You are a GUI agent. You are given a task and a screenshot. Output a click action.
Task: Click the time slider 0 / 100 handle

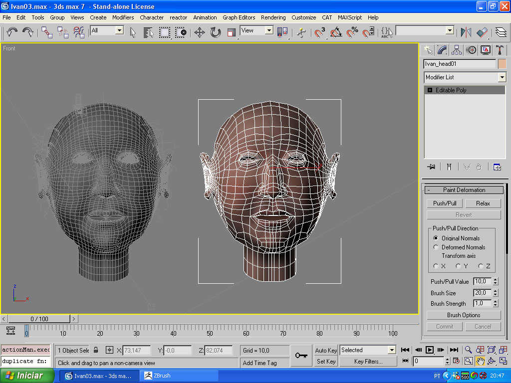39,319
